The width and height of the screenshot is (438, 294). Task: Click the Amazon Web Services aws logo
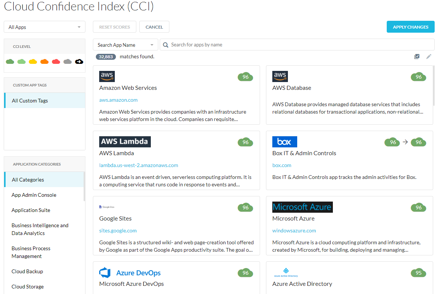(x=107, y=76)
